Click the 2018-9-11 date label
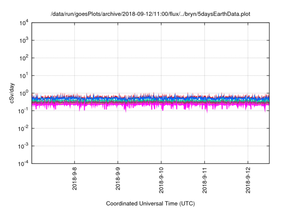Image resolution: width=297 pixels, height=208 pixels. 205,180
